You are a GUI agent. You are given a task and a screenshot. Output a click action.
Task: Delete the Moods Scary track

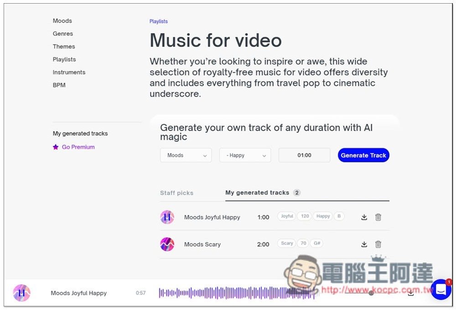378,244
